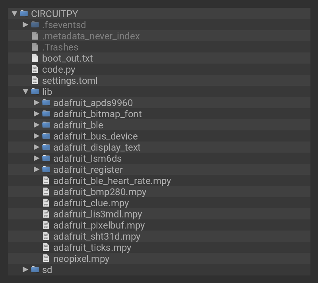Select the .Trashes entry

tap(60, 47)
